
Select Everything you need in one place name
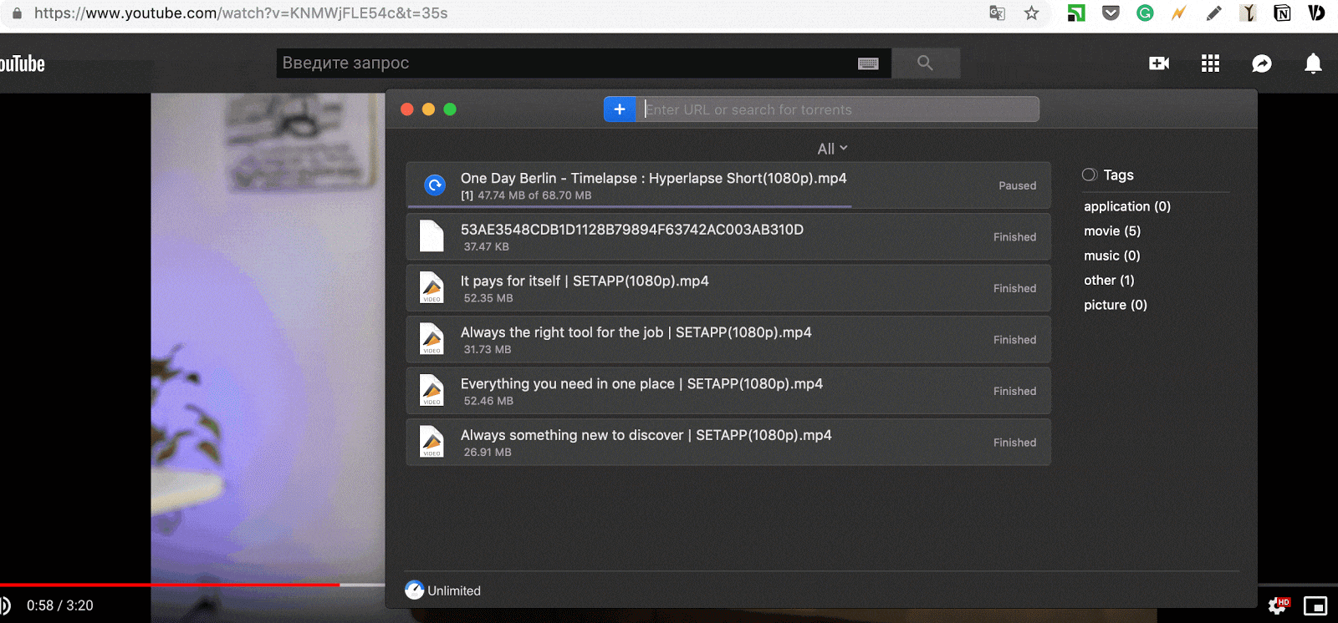641,383
